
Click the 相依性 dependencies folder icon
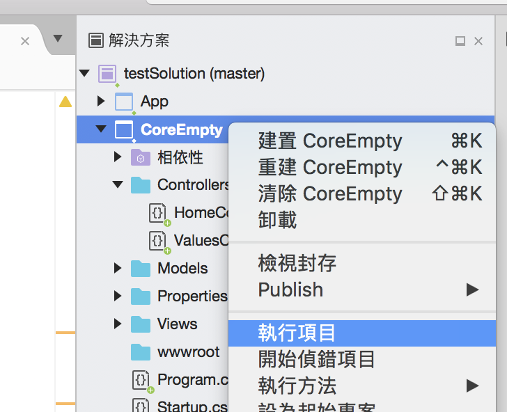click(x=141, y=157)
